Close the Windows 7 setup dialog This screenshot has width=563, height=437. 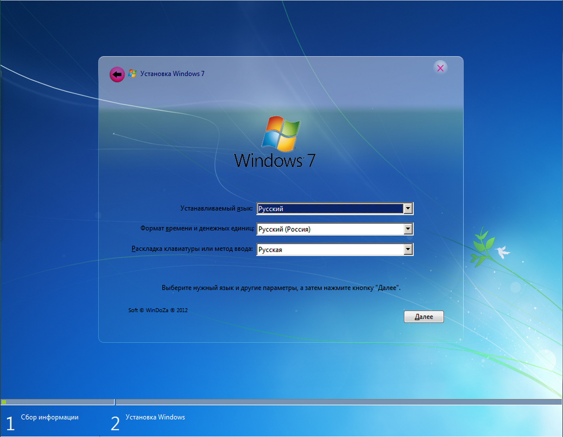tap(440, 68)
